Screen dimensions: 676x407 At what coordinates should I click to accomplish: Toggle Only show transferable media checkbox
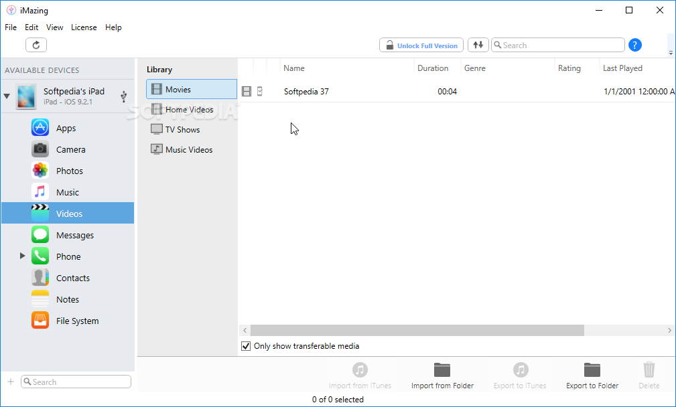pyautogui.click(x=246, y=346)
